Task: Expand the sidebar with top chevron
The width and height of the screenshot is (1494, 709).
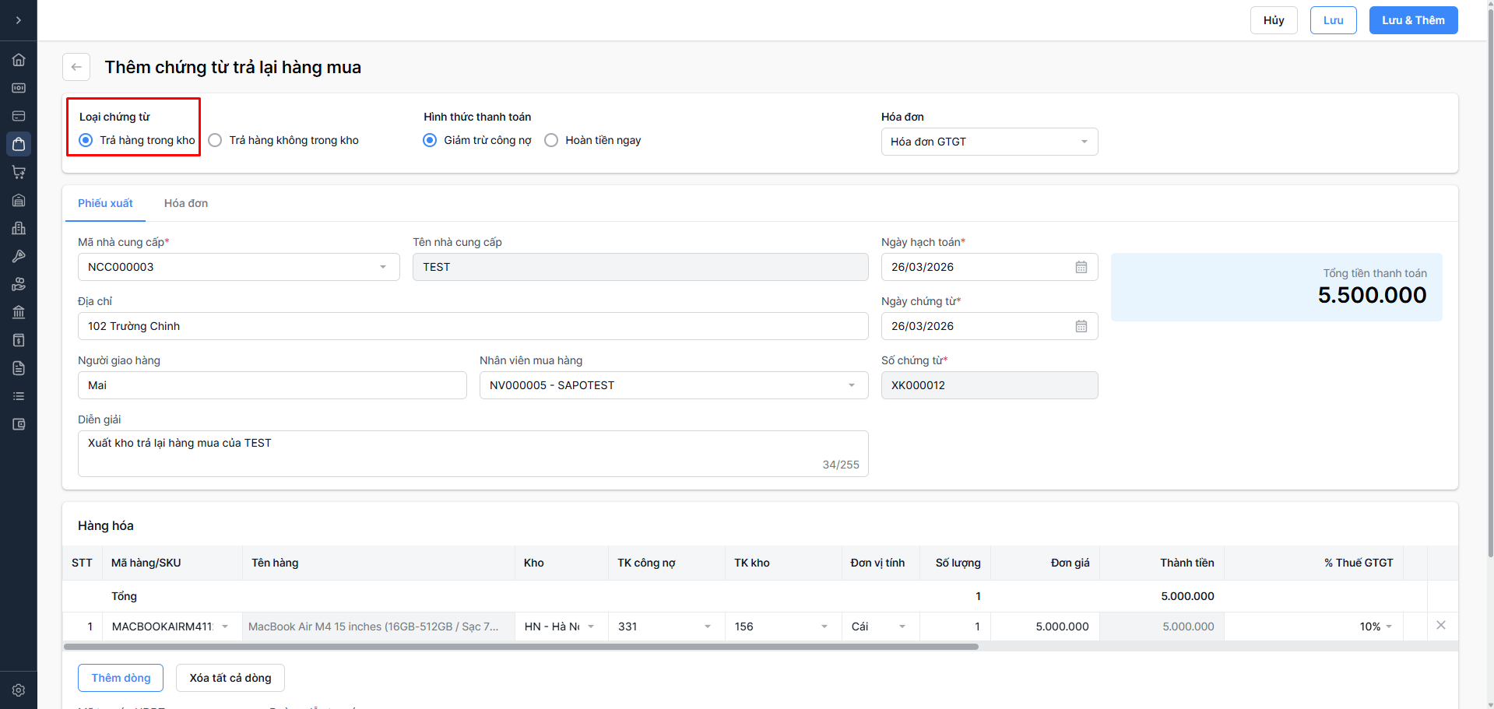Action: pyautogui.click(x=19, y=20)
